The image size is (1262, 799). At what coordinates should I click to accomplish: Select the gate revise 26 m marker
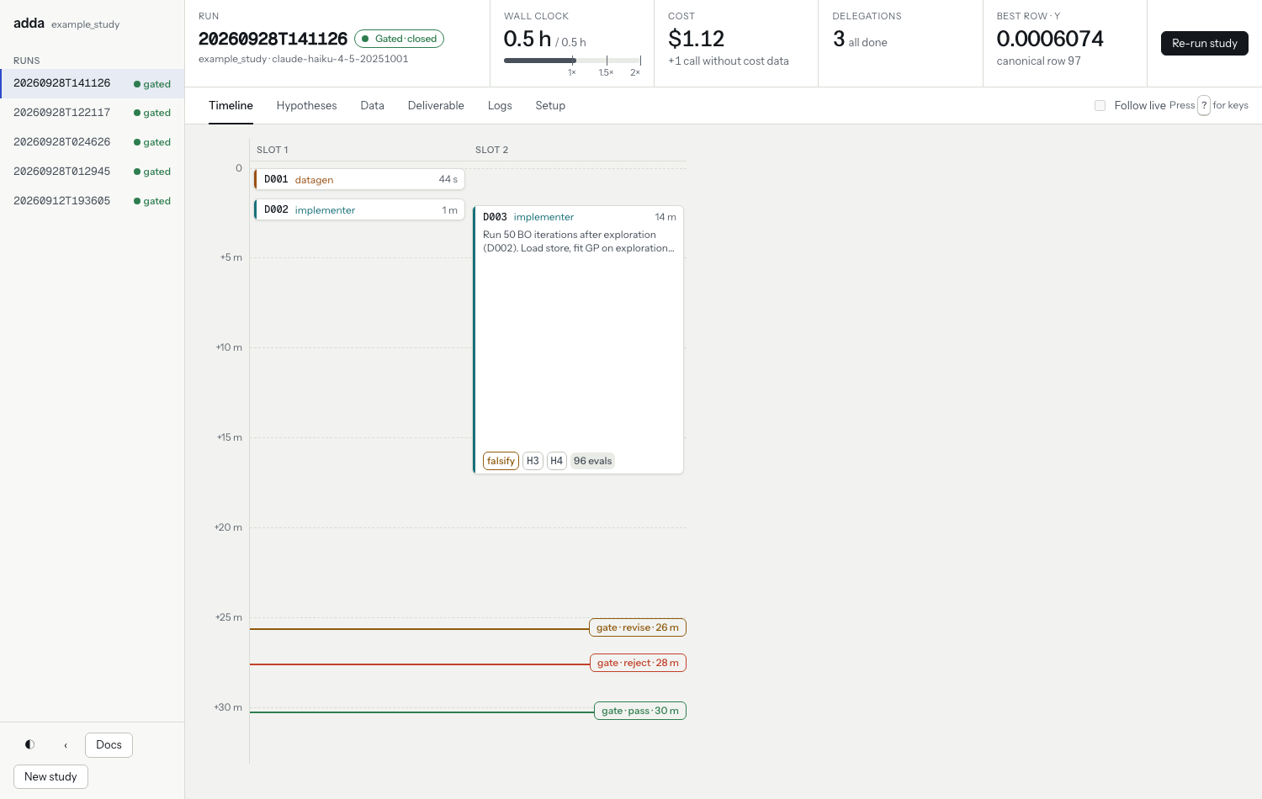click(638, 627)
